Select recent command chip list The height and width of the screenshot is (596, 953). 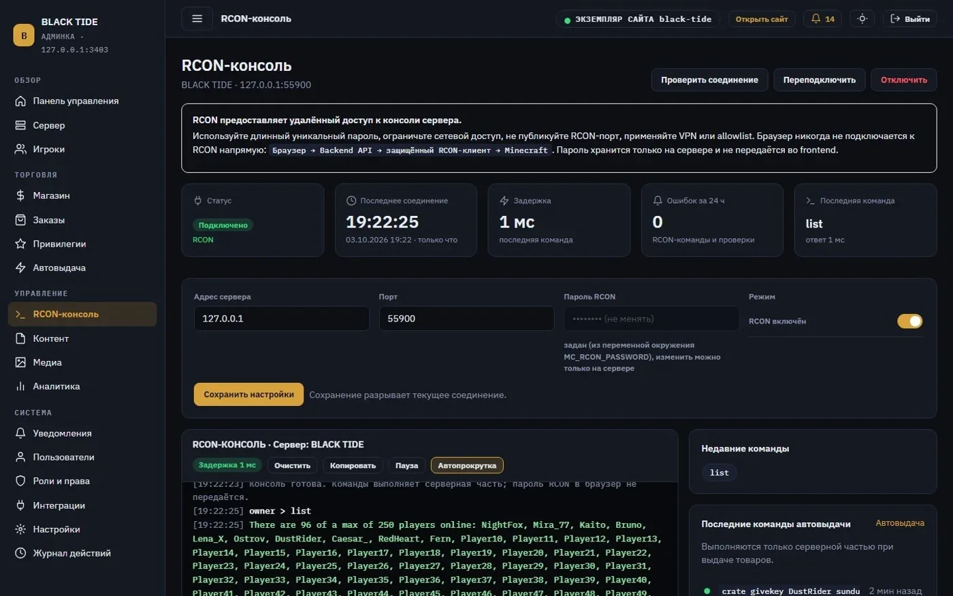pyautogui.click(x=719, y=473)
